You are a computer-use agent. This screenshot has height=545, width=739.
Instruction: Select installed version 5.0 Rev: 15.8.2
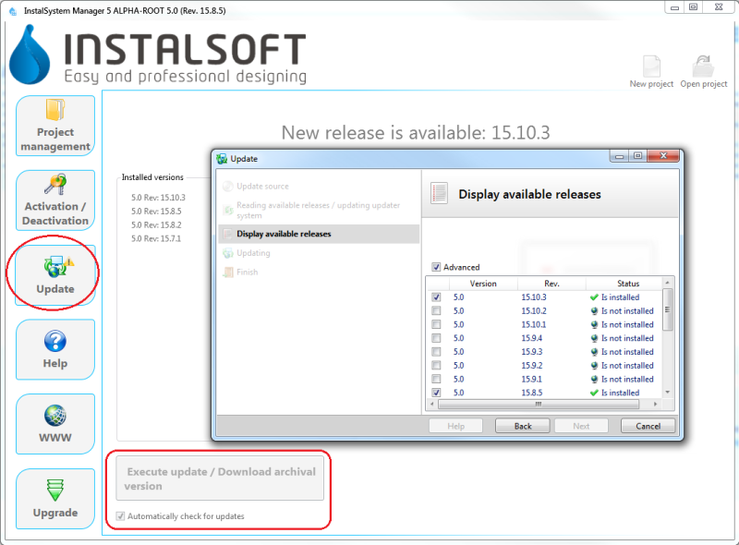click(x=156, y=224)
